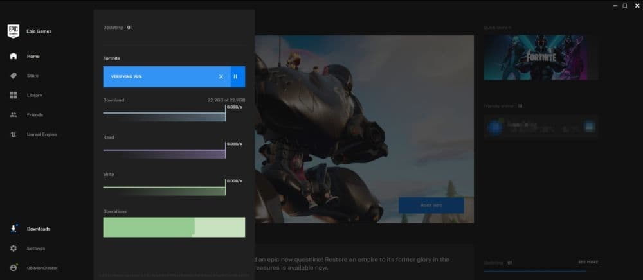Open the Unreal Engine menu label
Image resolution: width=643 pixels, height=280 pixels.
[x=42, y=134]
